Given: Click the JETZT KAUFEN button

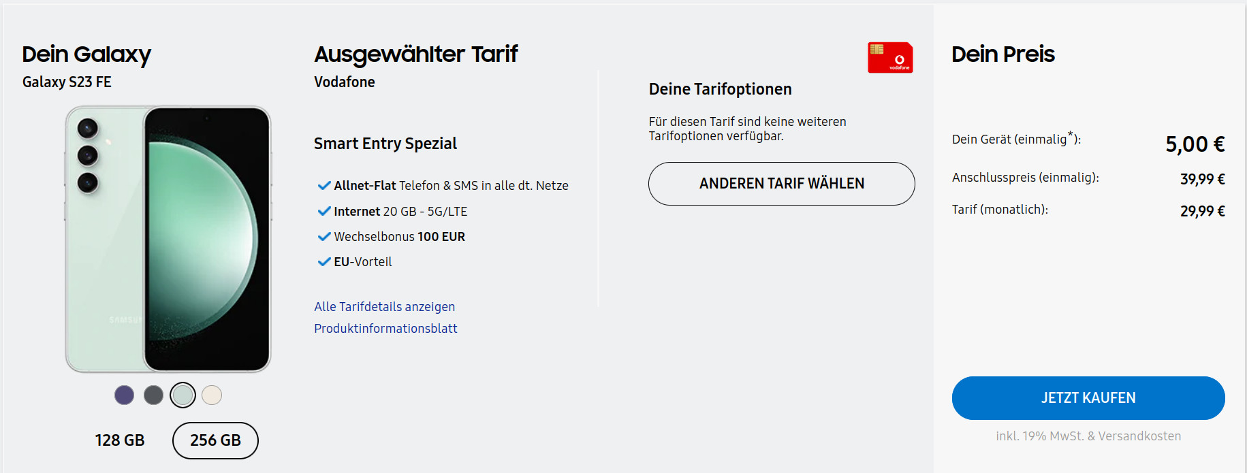Looking at the screenshot, I should 1088,398.
